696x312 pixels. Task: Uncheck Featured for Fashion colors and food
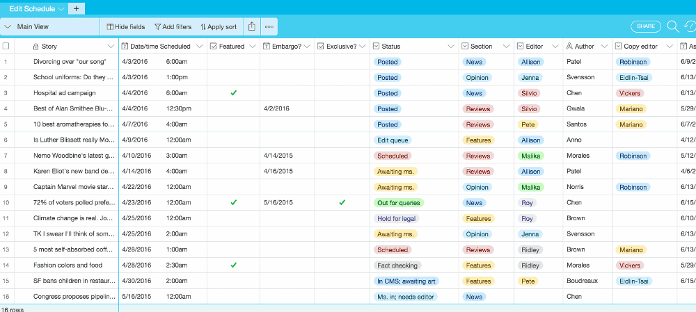pos(233,265)
